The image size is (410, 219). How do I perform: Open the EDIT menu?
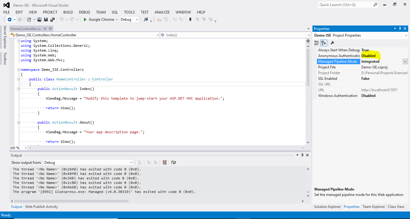pos(19,12)
